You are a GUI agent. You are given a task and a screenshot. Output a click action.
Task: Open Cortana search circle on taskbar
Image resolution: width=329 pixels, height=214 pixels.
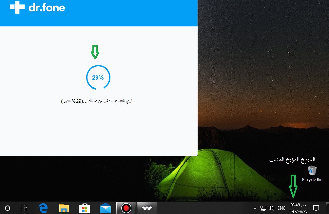click(x=7, y=208)
